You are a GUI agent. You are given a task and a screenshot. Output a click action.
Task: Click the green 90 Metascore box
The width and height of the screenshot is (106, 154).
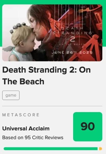(88, 127)
